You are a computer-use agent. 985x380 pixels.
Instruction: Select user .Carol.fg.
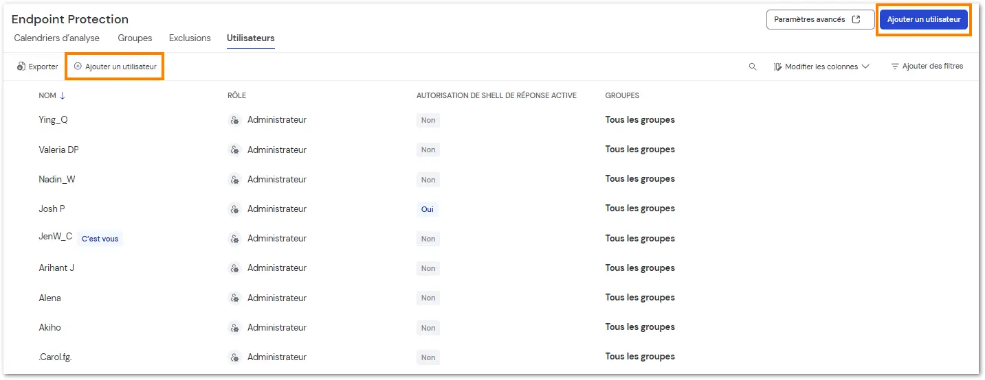click(x=55, y=357)
